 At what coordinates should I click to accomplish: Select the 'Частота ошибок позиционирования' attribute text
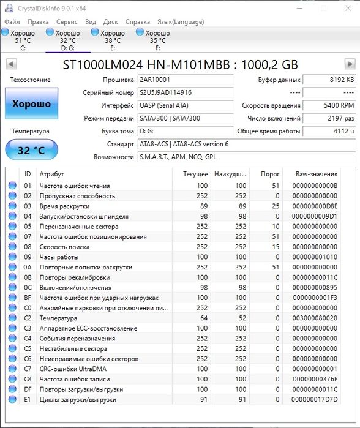pos(93,237)
